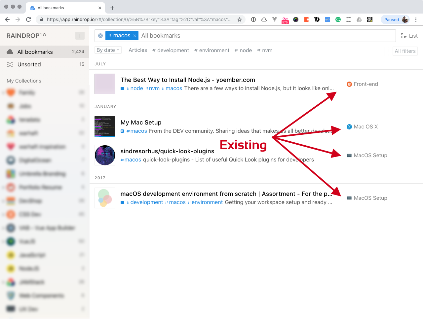Open MacOS Setup collection beside quick-look-plugins
This screenshot has width=423, height=319.
tap(370, 156)
